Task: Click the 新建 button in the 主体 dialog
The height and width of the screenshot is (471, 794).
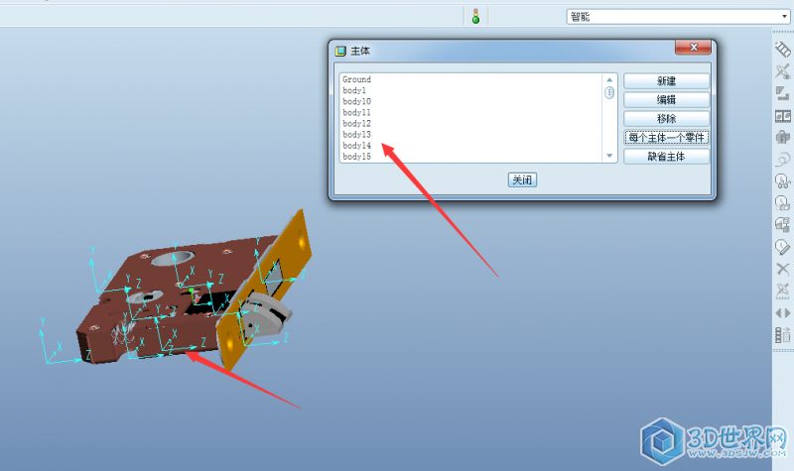Action: [x=666, y=81]
